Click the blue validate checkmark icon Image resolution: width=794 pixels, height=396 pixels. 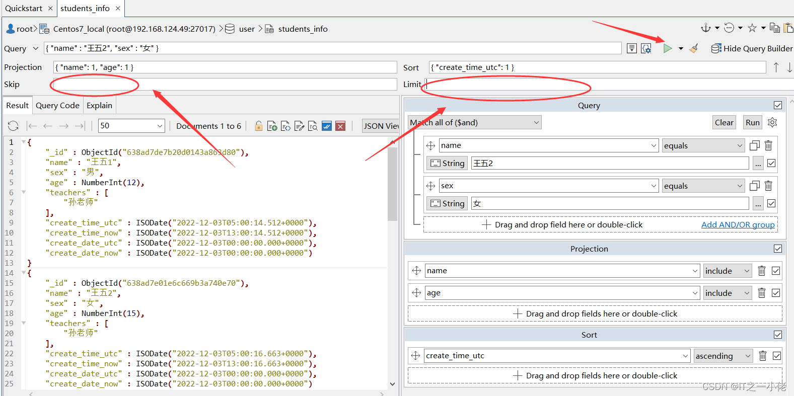(x=327, y=126)
